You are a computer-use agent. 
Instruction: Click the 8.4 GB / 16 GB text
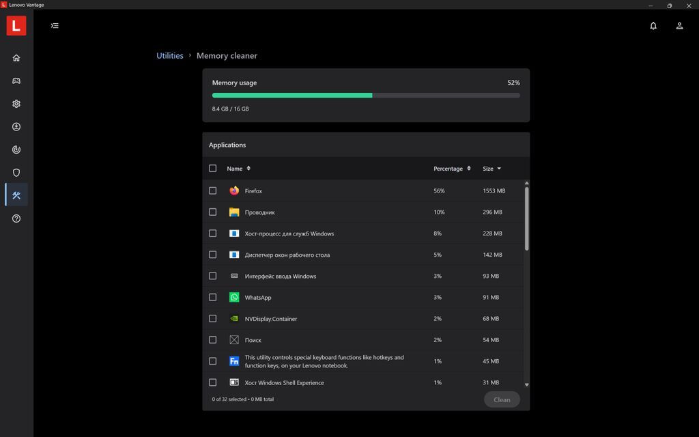point(231,109)
